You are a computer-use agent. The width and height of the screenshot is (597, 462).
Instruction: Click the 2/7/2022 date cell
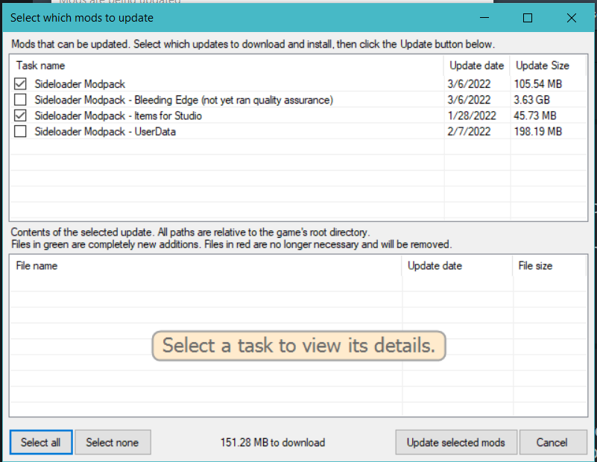(x=469, y=132)
